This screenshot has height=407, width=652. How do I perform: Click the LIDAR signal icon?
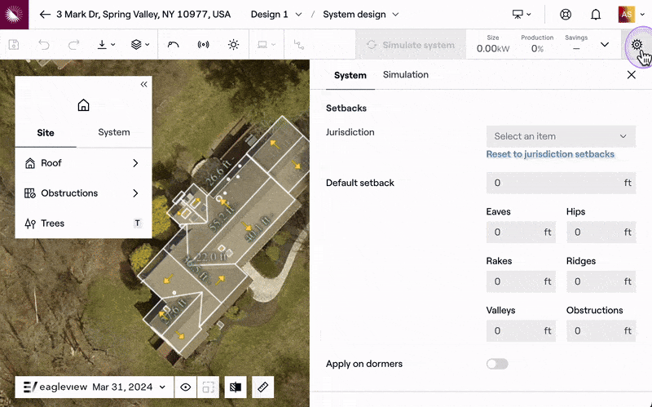[x=203, y=45]
